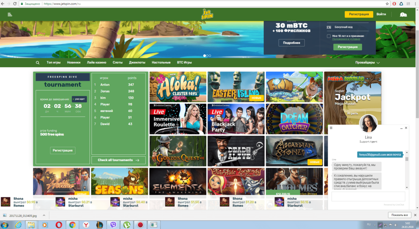Image resolution: width=419 pixels, height=229 pixels.
Task: Tick the 18 years agreement checkbox
Action: (328, 36)
